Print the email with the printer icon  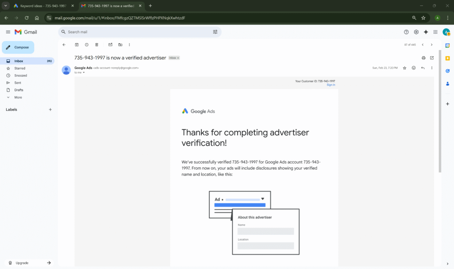423,58
